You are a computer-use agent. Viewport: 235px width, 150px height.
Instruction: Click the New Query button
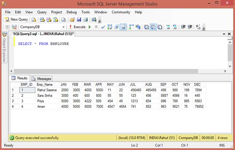click(x=17, y=20)
